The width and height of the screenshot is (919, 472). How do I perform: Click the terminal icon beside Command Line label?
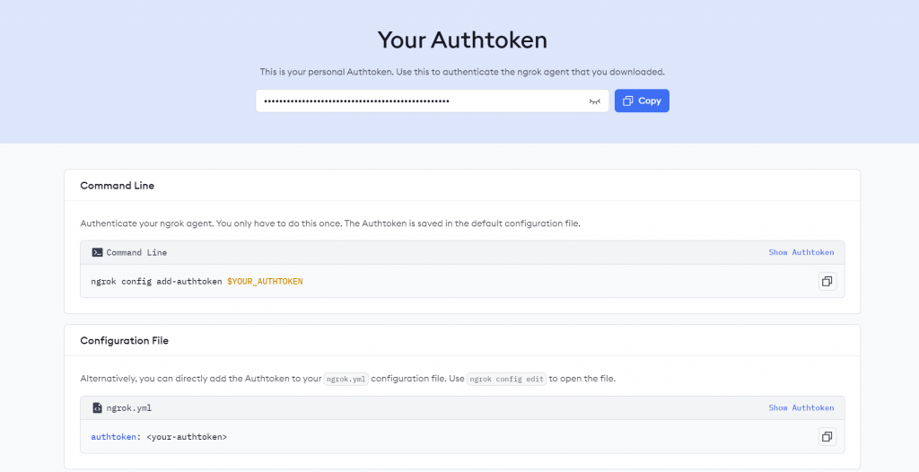click(97, 253)
